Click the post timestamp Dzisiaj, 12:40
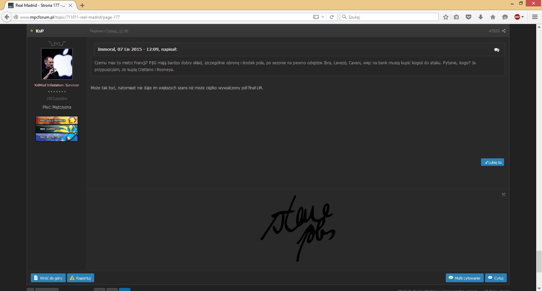 pyautogui.click(x=117, y=31)
